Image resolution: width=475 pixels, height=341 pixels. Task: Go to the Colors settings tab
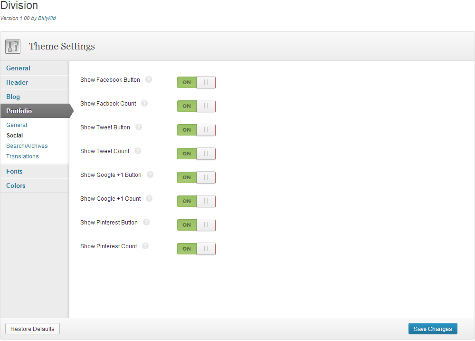tap(35, 185)
